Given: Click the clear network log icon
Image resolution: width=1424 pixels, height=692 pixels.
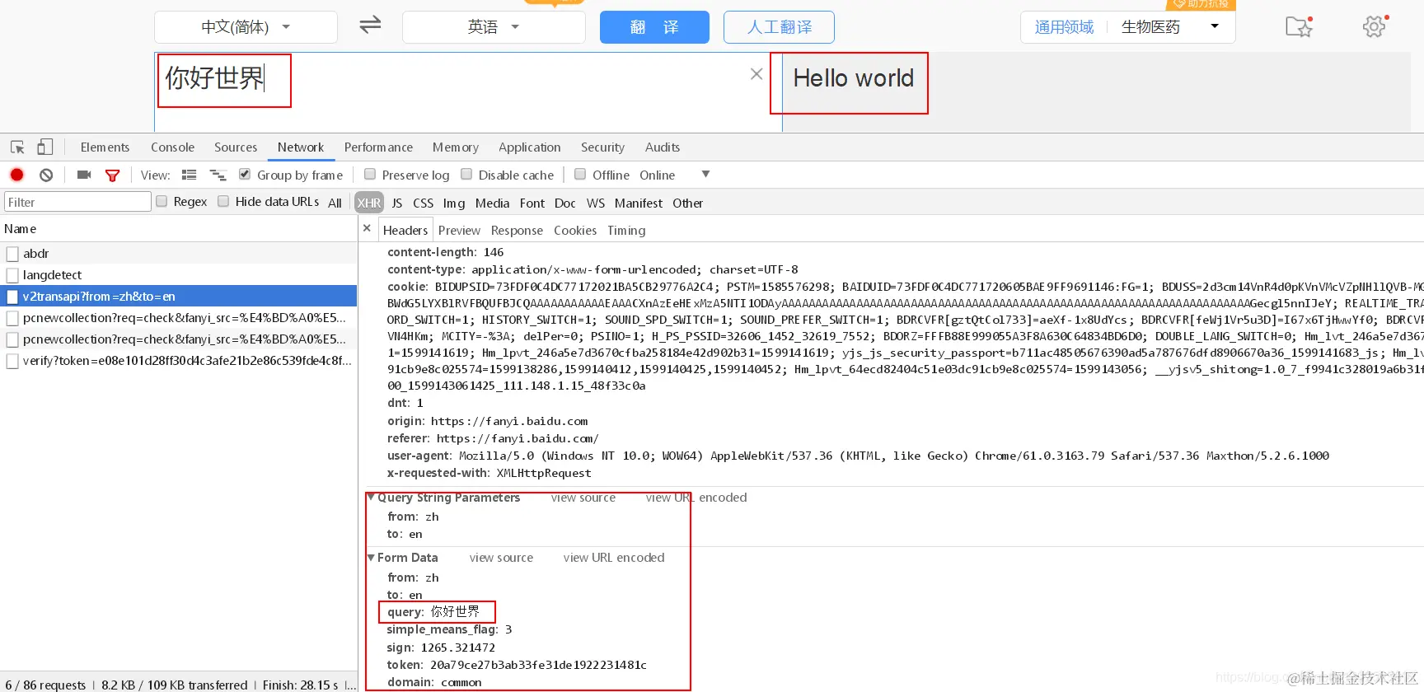Looking at the screenshot, I should tap(46, 175).
